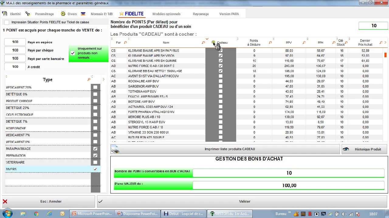Search in the Nom column
Image resolution: width=389 pixels, height=218 pixels.
click(x=203, y=43)
